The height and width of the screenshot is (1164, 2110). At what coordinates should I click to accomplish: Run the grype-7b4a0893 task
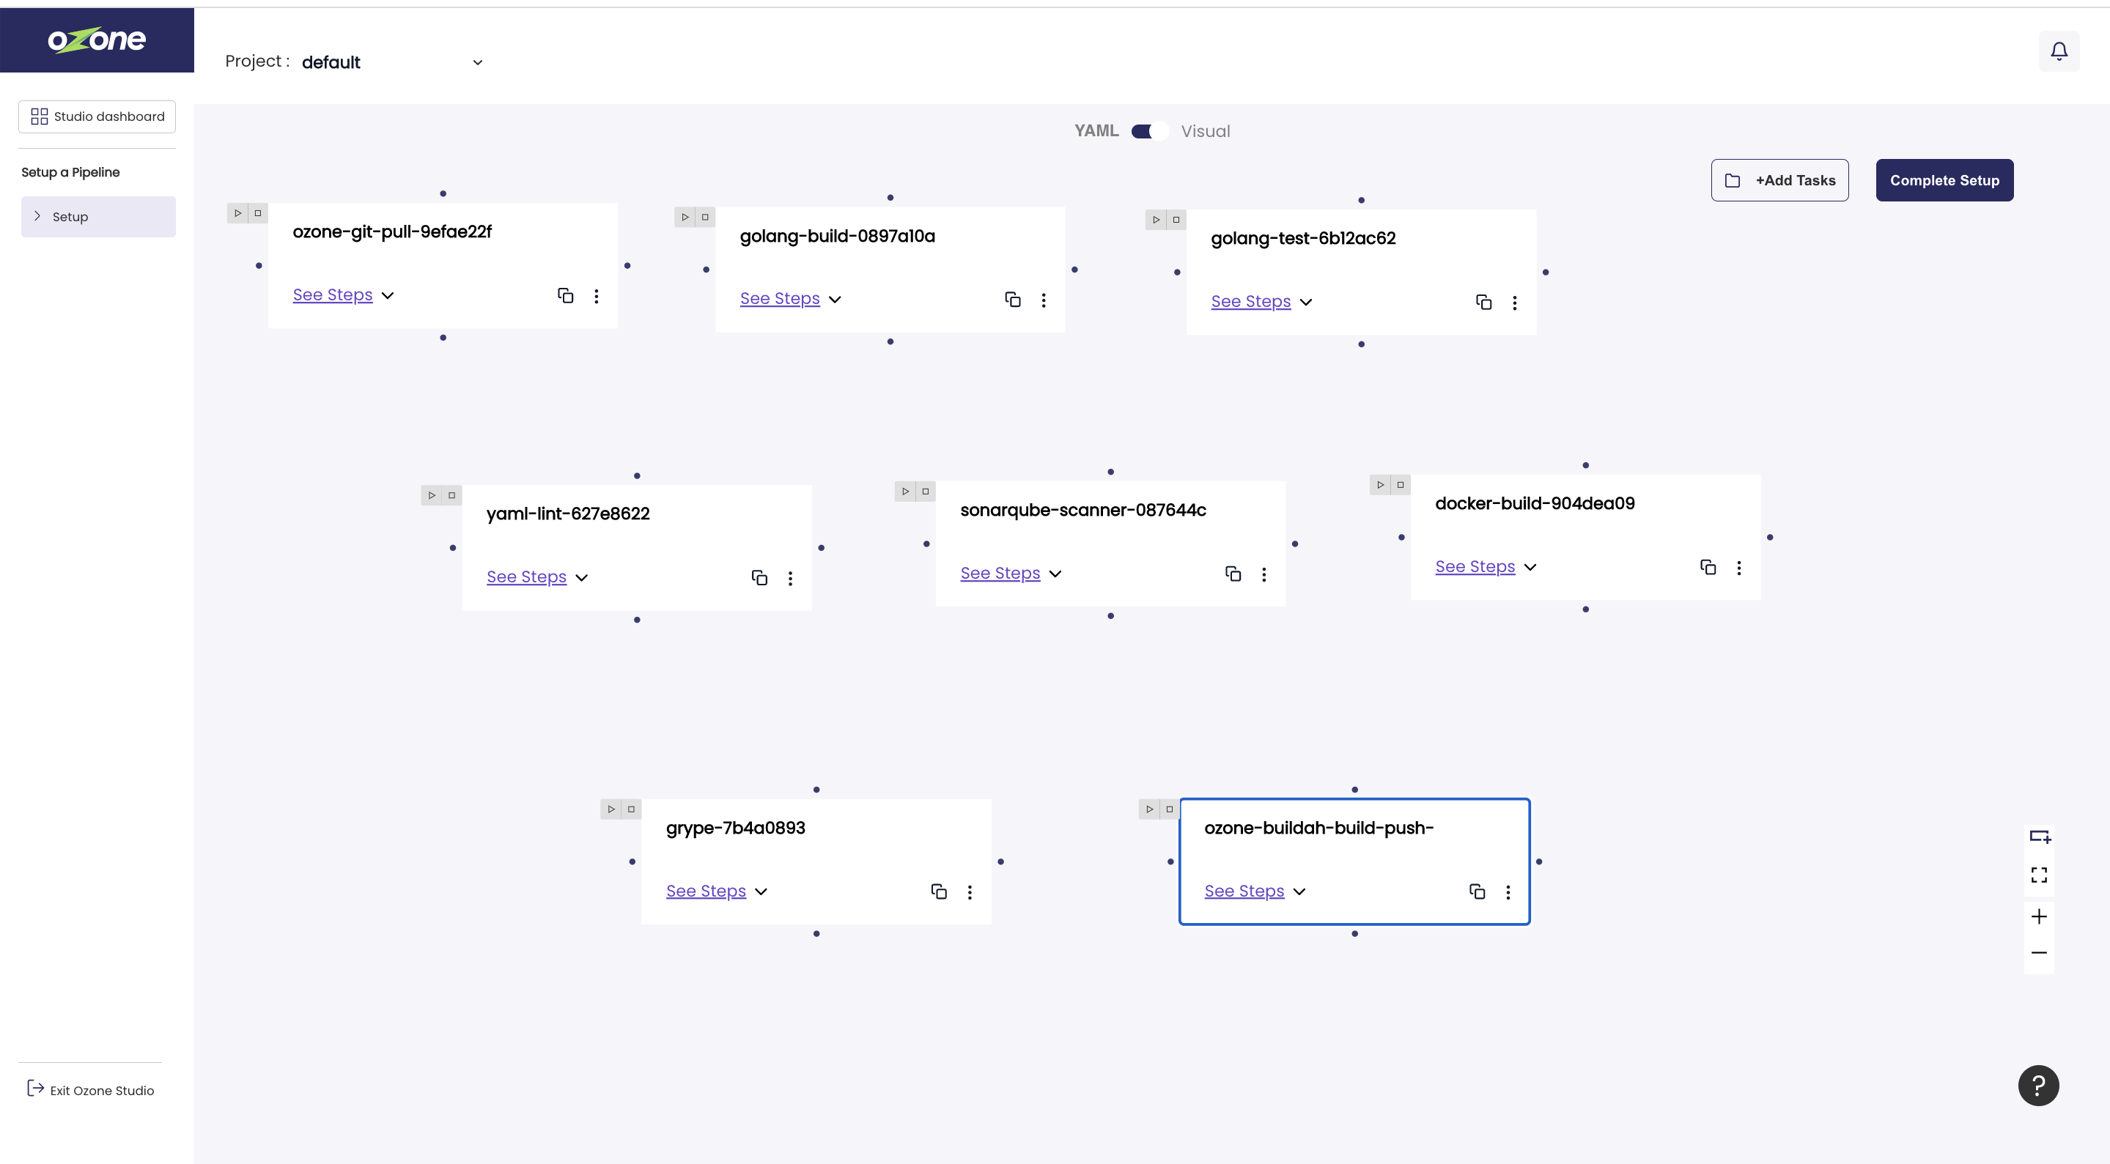click(x=611, y=809)
